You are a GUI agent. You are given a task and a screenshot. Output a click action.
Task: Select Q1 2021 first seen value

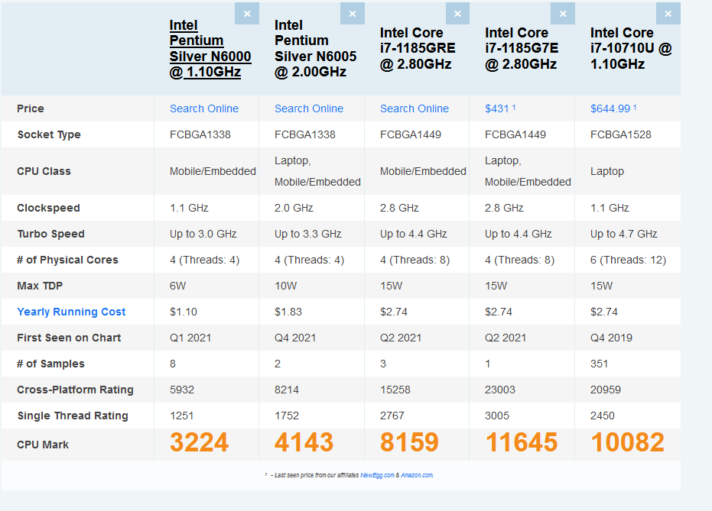click(x=190, y=338)
